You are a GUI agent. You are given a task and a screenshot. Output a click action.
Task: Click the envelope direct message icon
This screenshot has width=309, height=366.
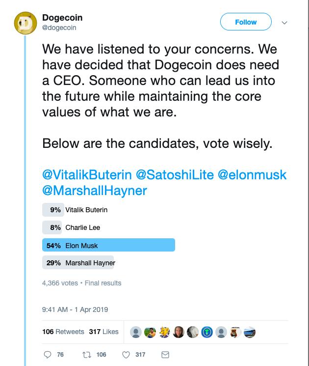(x=165, y=355)
